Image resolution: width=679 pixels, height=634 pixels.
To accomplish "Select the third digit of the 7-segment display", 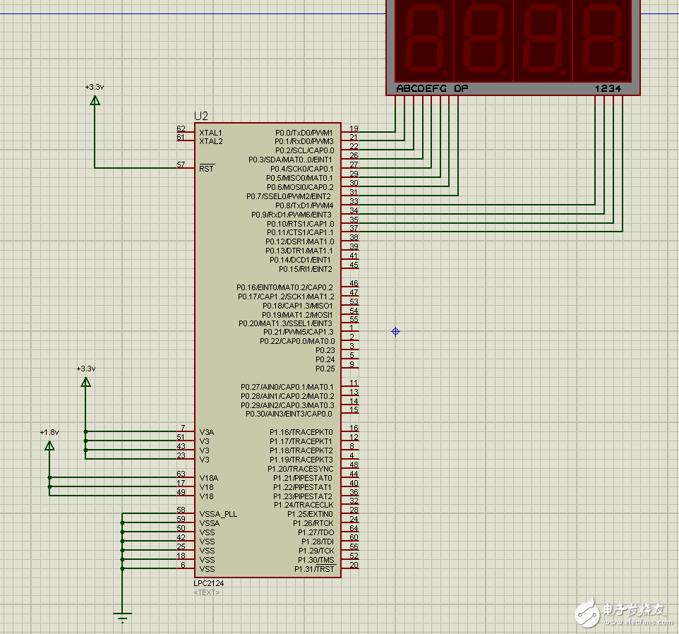I will [x=543, y=40].
